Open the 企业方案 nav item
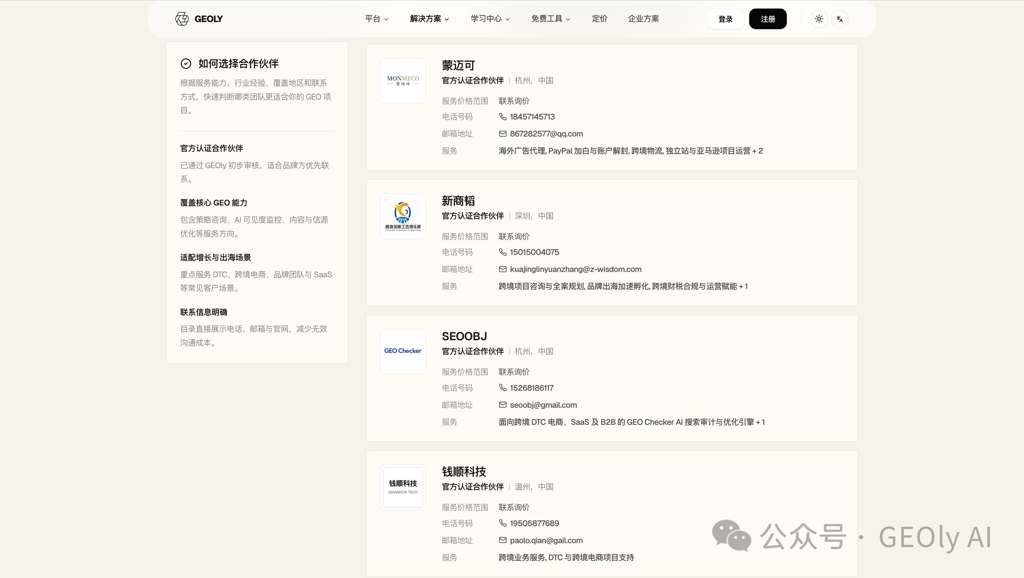Screen dimensions: 1024x578 (644, 19)
